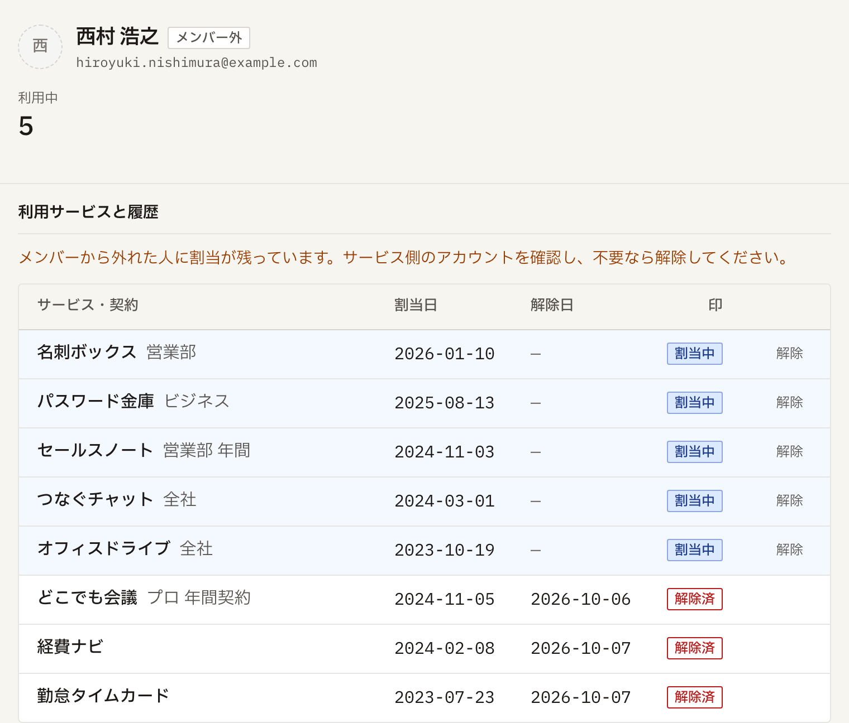849x723 pixels.
Task: Click 解除 on the つなぐチャット row
Action: (x=789, y=500)
